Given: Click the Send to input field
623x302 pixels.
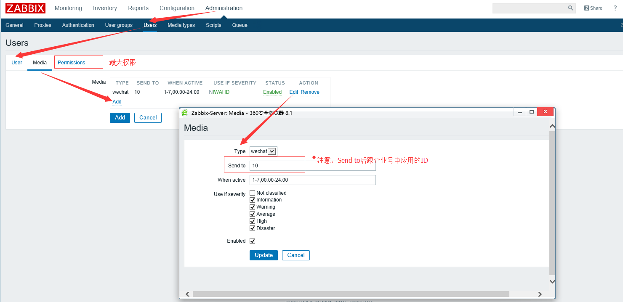Looking at the screenshot, I should (x=312, y=166).
